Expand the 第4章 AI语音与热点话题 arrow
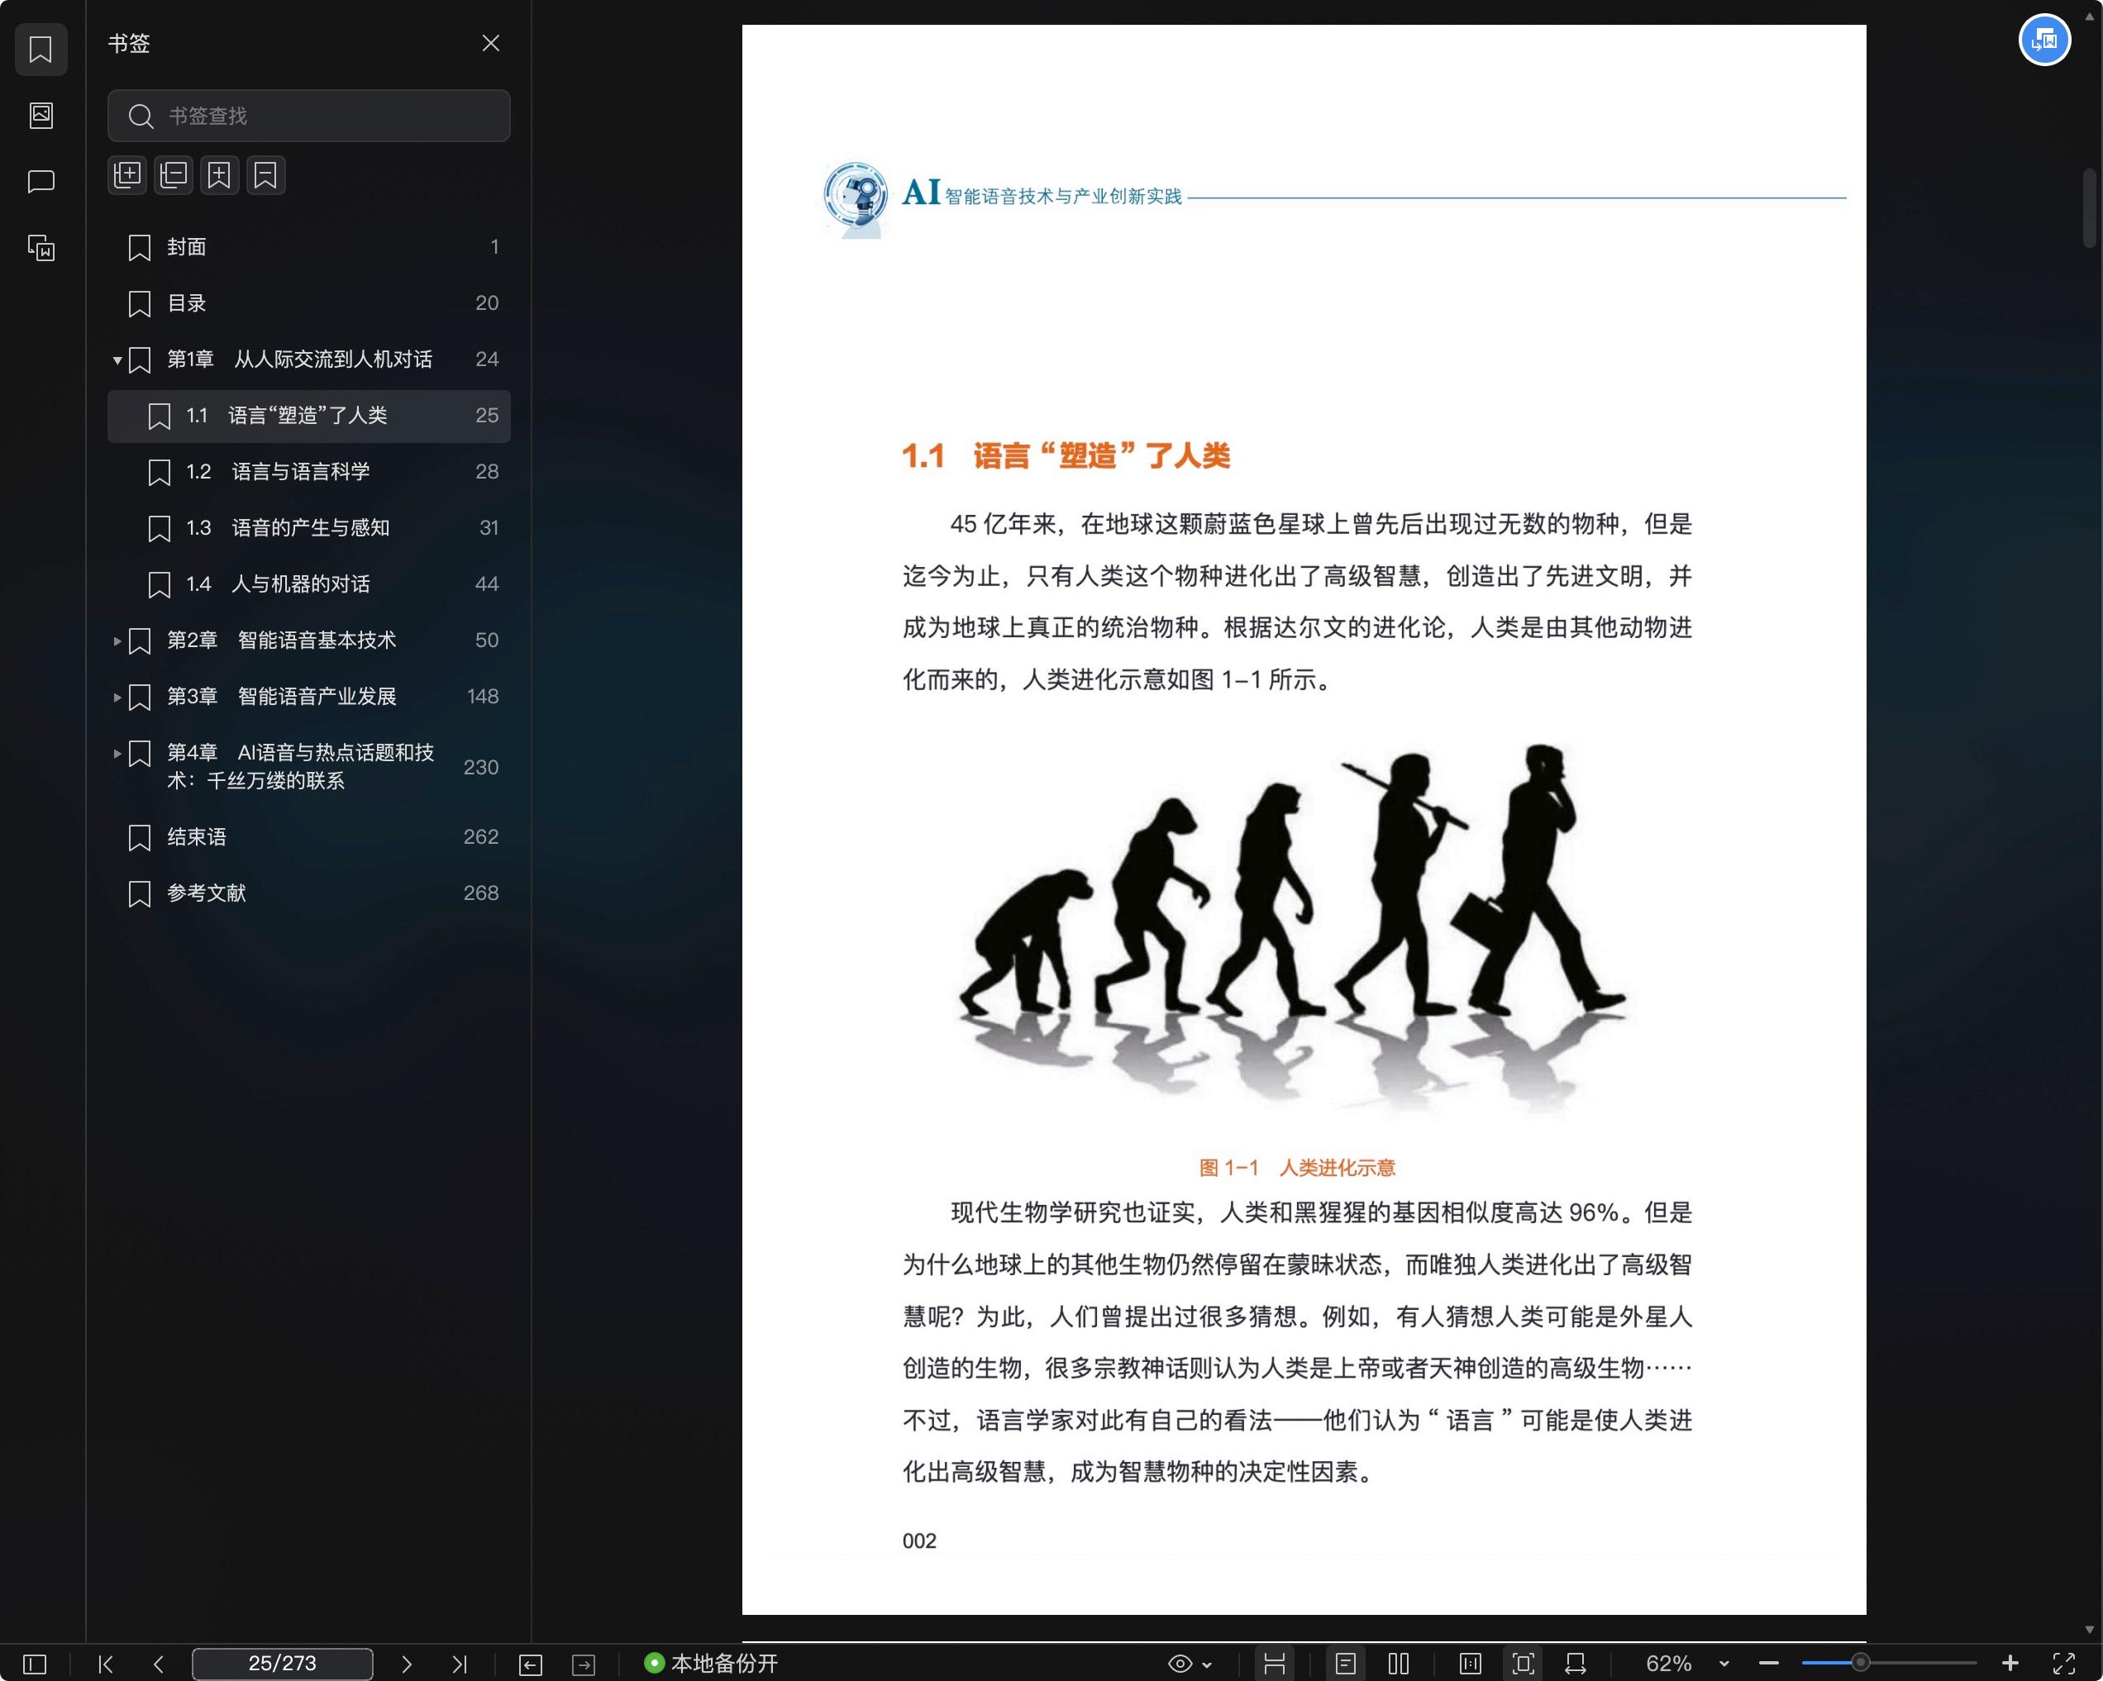Screen dimensions: 2103x1681 click(x=117, y=753)
